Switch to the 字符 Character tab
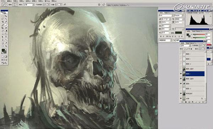The width and height of the screenshot is (213, 129). coord(161,13)
